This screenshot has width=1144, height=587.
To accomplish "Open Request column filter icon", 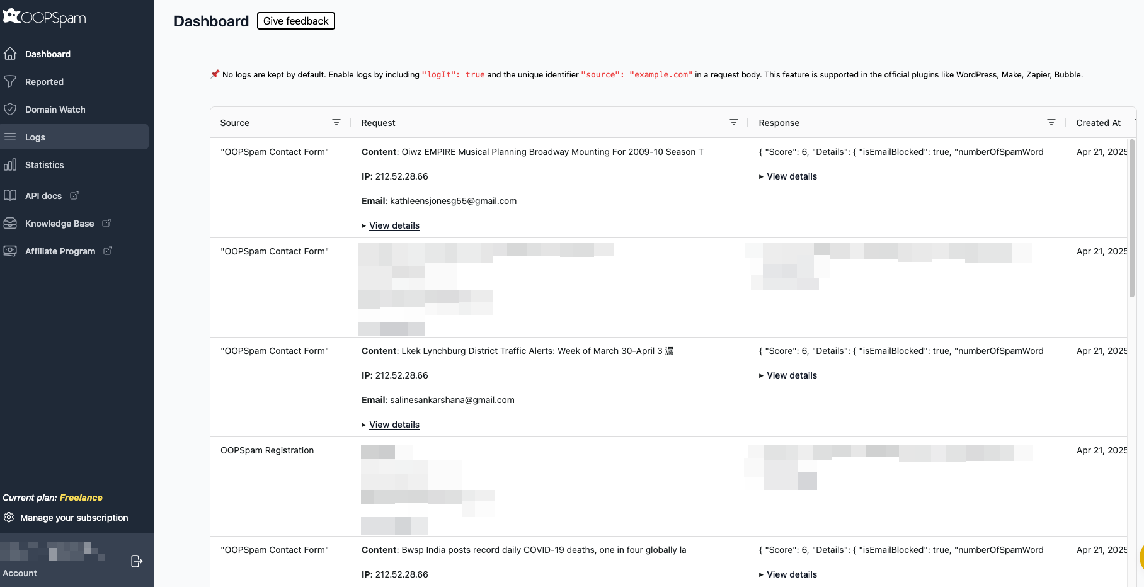I will (734, 122).
